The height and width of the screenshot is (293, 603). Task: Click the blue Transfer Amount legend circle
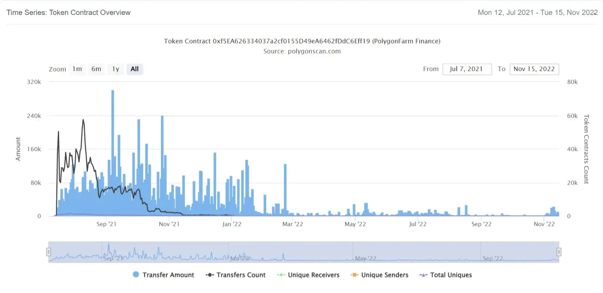click(x=136, y=274)
